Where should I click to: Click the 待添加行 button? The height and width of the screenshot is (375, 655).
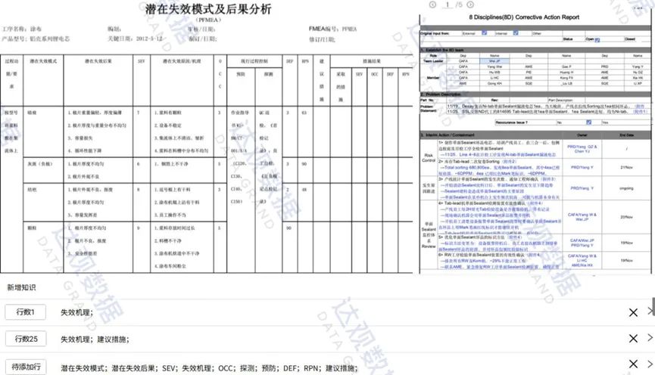26,367
